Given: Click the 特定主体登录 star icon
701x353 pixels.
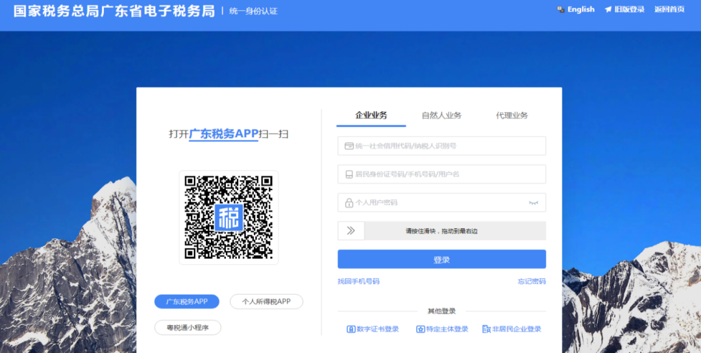Looking at the screenshot, I should click(420, 330).
